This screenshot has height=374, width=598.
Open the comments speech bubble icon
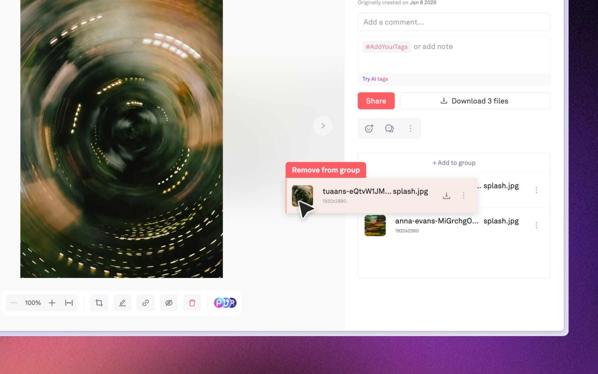(389, 128)
